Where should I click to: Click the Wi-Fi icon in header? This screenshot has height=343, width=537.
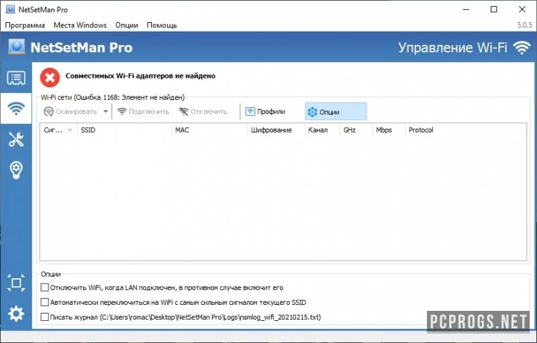(x=522, y=48)
